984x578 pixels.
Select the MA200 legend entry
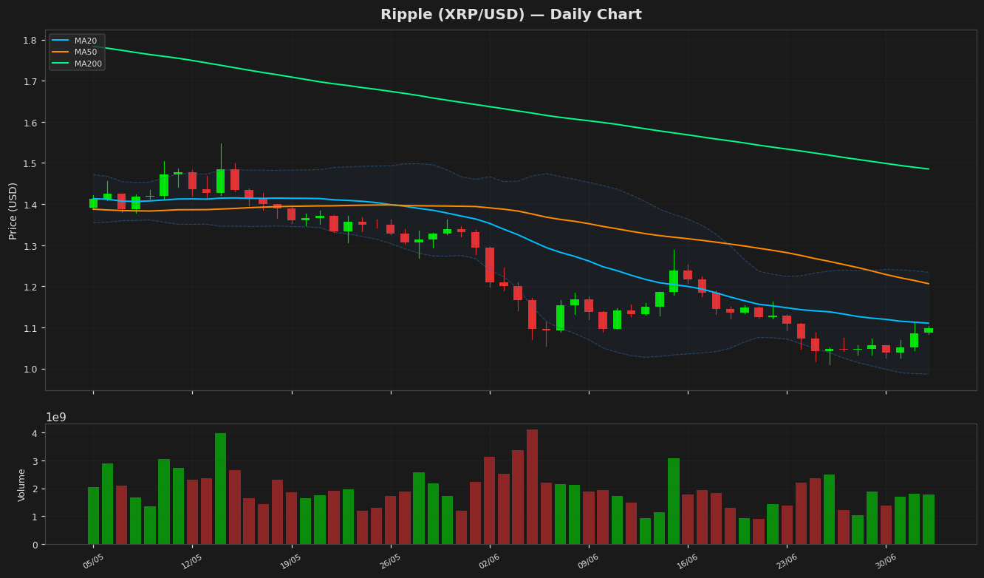coord(77,64)
